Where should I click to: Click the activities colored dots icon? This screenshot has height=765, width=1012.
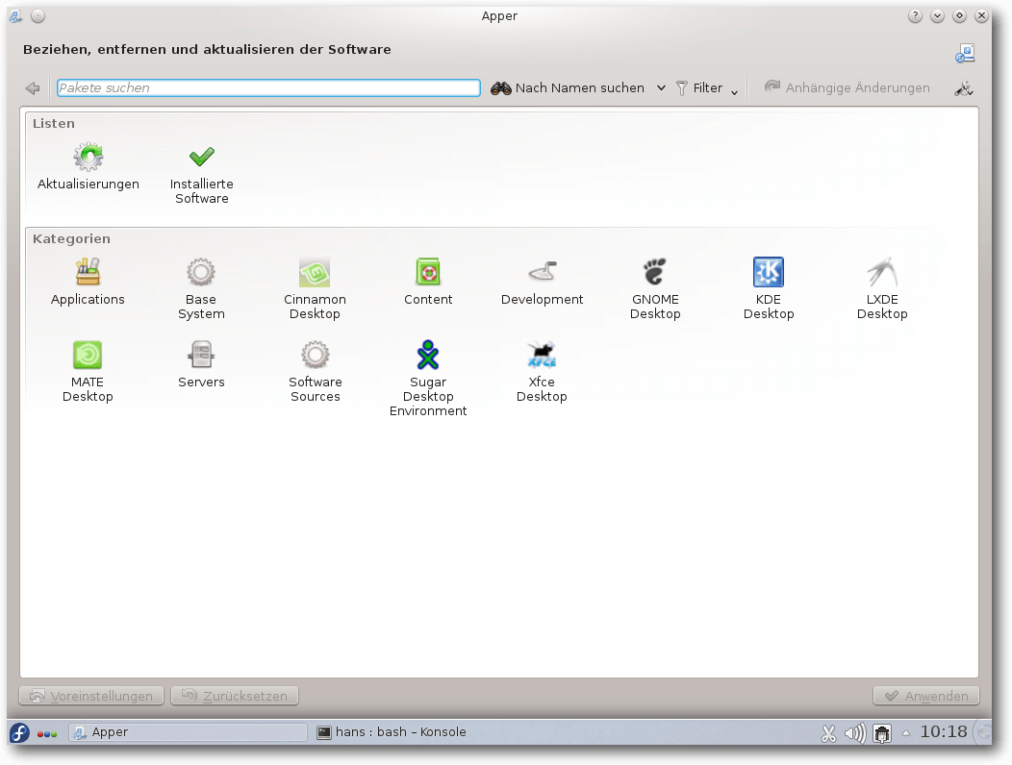coord(47,734)
